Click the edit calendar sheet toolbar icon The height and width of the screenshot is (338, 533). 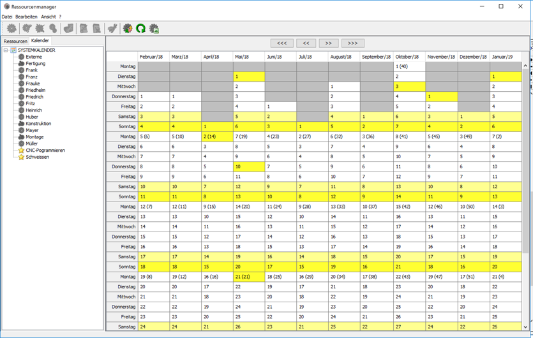(84, 29)
